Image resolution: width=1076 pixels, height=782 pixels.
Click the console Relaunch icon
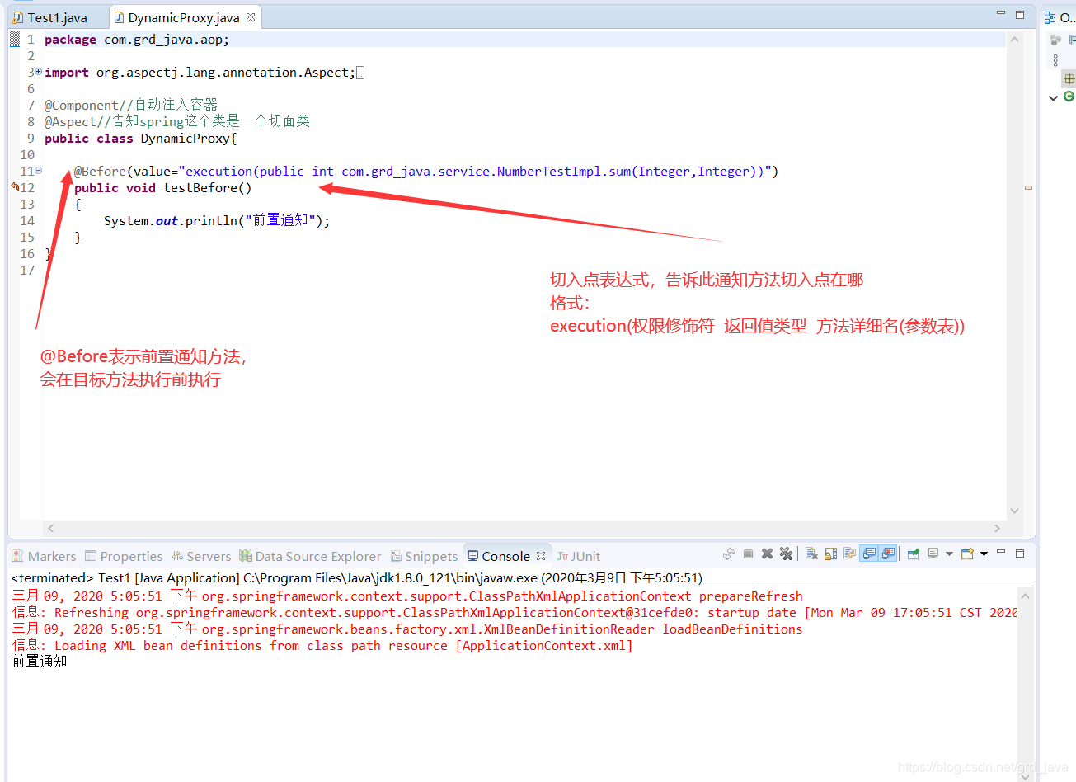pos(729,554)
